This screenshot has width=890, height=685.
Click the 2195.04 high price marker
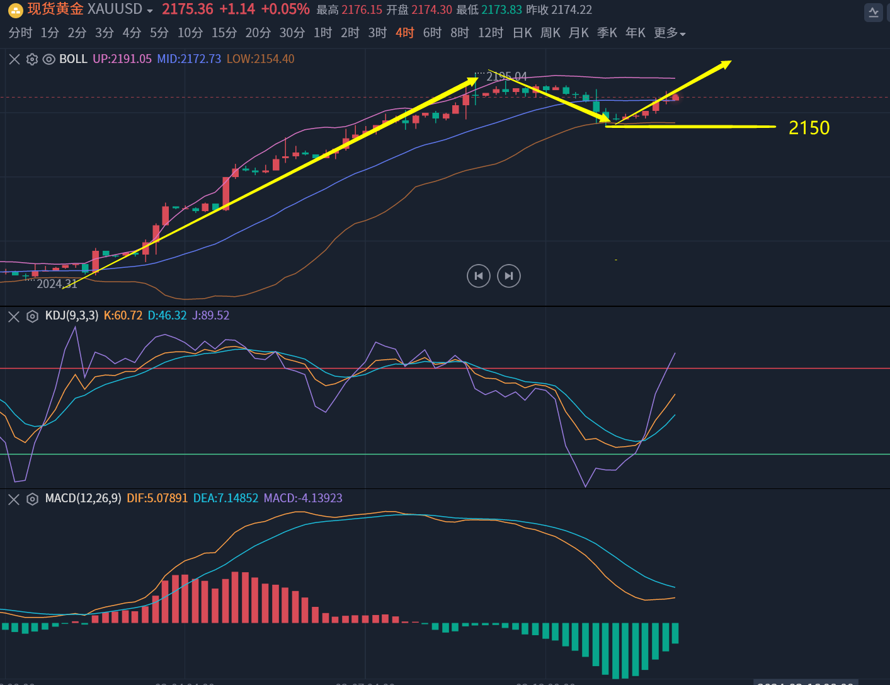pos(506,76)
